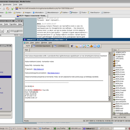Click the transfer list icon in Valknut toolbar
This screenshot has width=130, height=130.
[x=81, y=46]
